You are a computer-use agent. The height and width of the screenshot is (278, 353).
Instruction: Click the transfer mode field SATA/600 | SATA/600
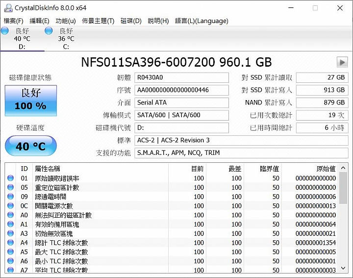coord(182,115)
